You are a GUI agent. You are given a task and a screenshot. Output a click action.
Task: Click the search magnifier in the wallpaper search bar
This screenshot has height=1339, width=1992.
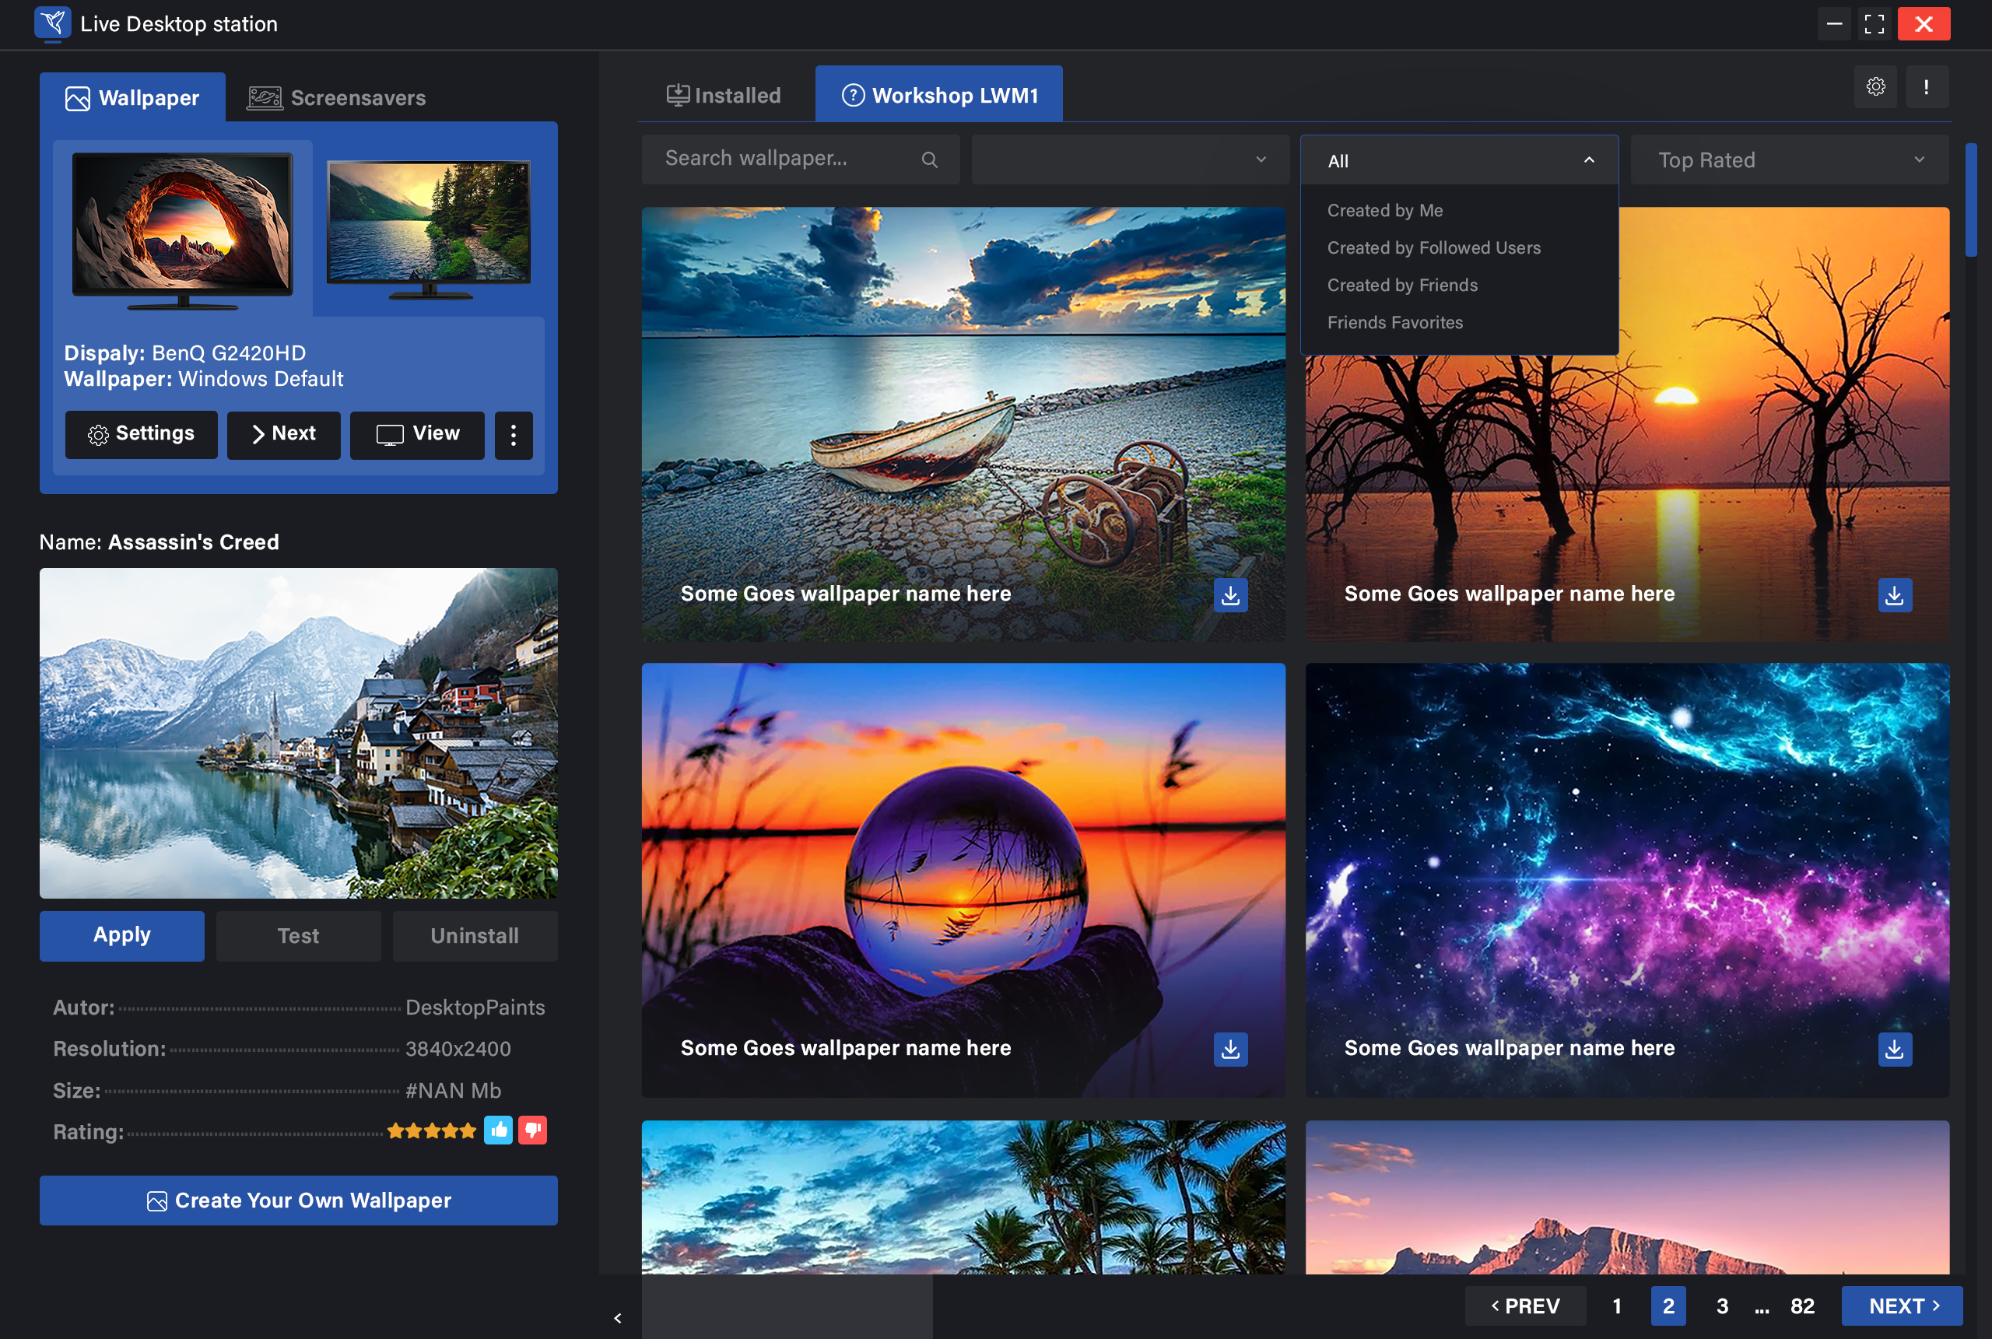point(930,159)
